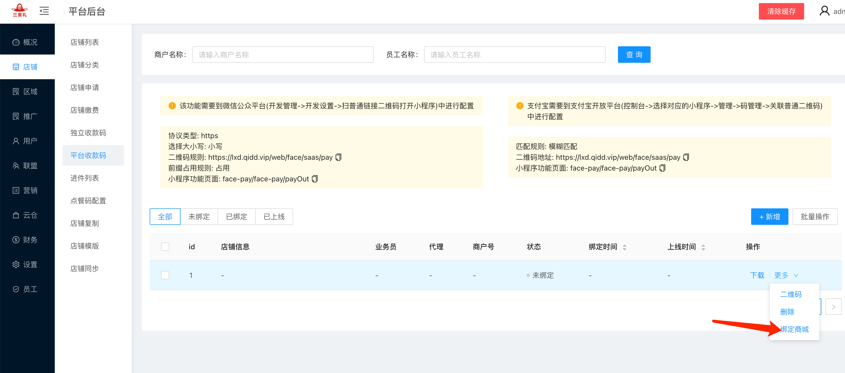Click the 查询 search button

click(634, 55)
